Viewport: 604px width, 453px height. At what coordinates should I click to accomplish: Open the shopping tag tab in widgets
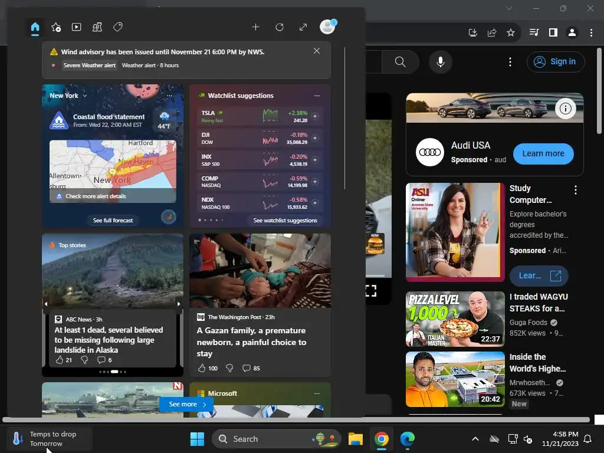118,27
